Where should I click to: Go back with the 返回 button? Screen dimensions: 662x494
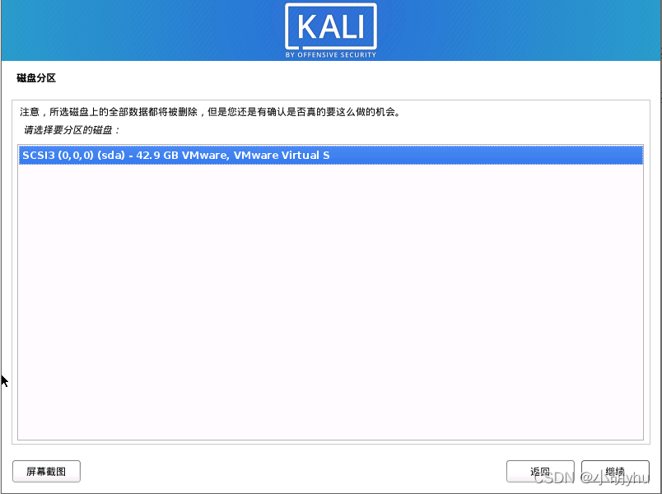click(540, 471)
